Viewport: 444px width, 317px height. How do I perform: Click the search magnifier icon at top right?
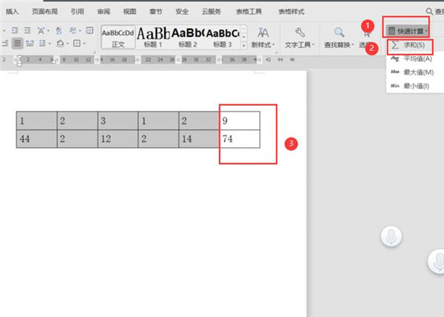[x=429, y=12]
